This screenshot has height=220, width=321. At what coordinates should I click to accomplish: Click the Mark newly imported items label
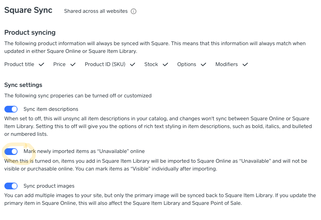(84, 152)
